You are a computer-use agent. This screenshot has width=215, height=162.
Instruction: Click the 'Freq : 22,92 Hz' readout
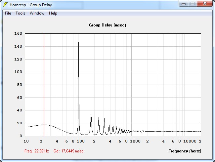[x=37, y=151]
